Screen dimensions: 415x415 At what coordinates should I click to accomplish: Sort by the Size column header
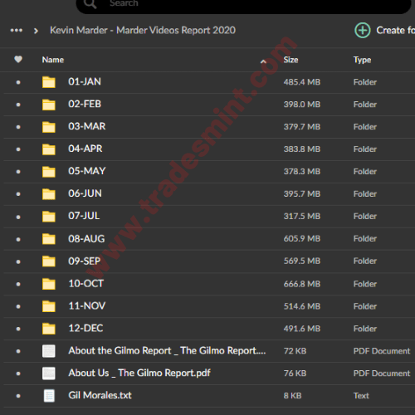[290, 60]
